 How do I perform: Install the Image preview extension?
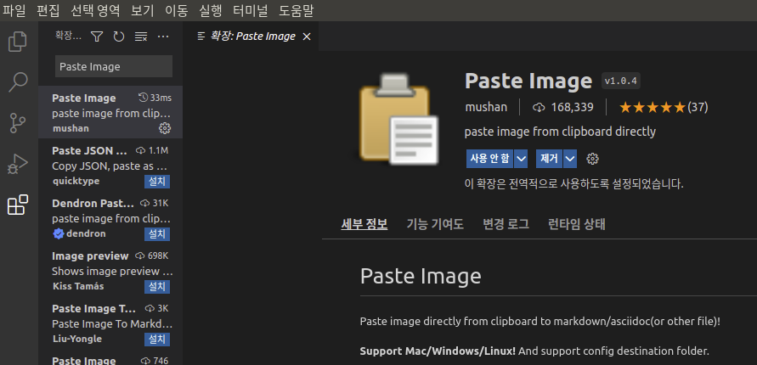coord(157,287)
